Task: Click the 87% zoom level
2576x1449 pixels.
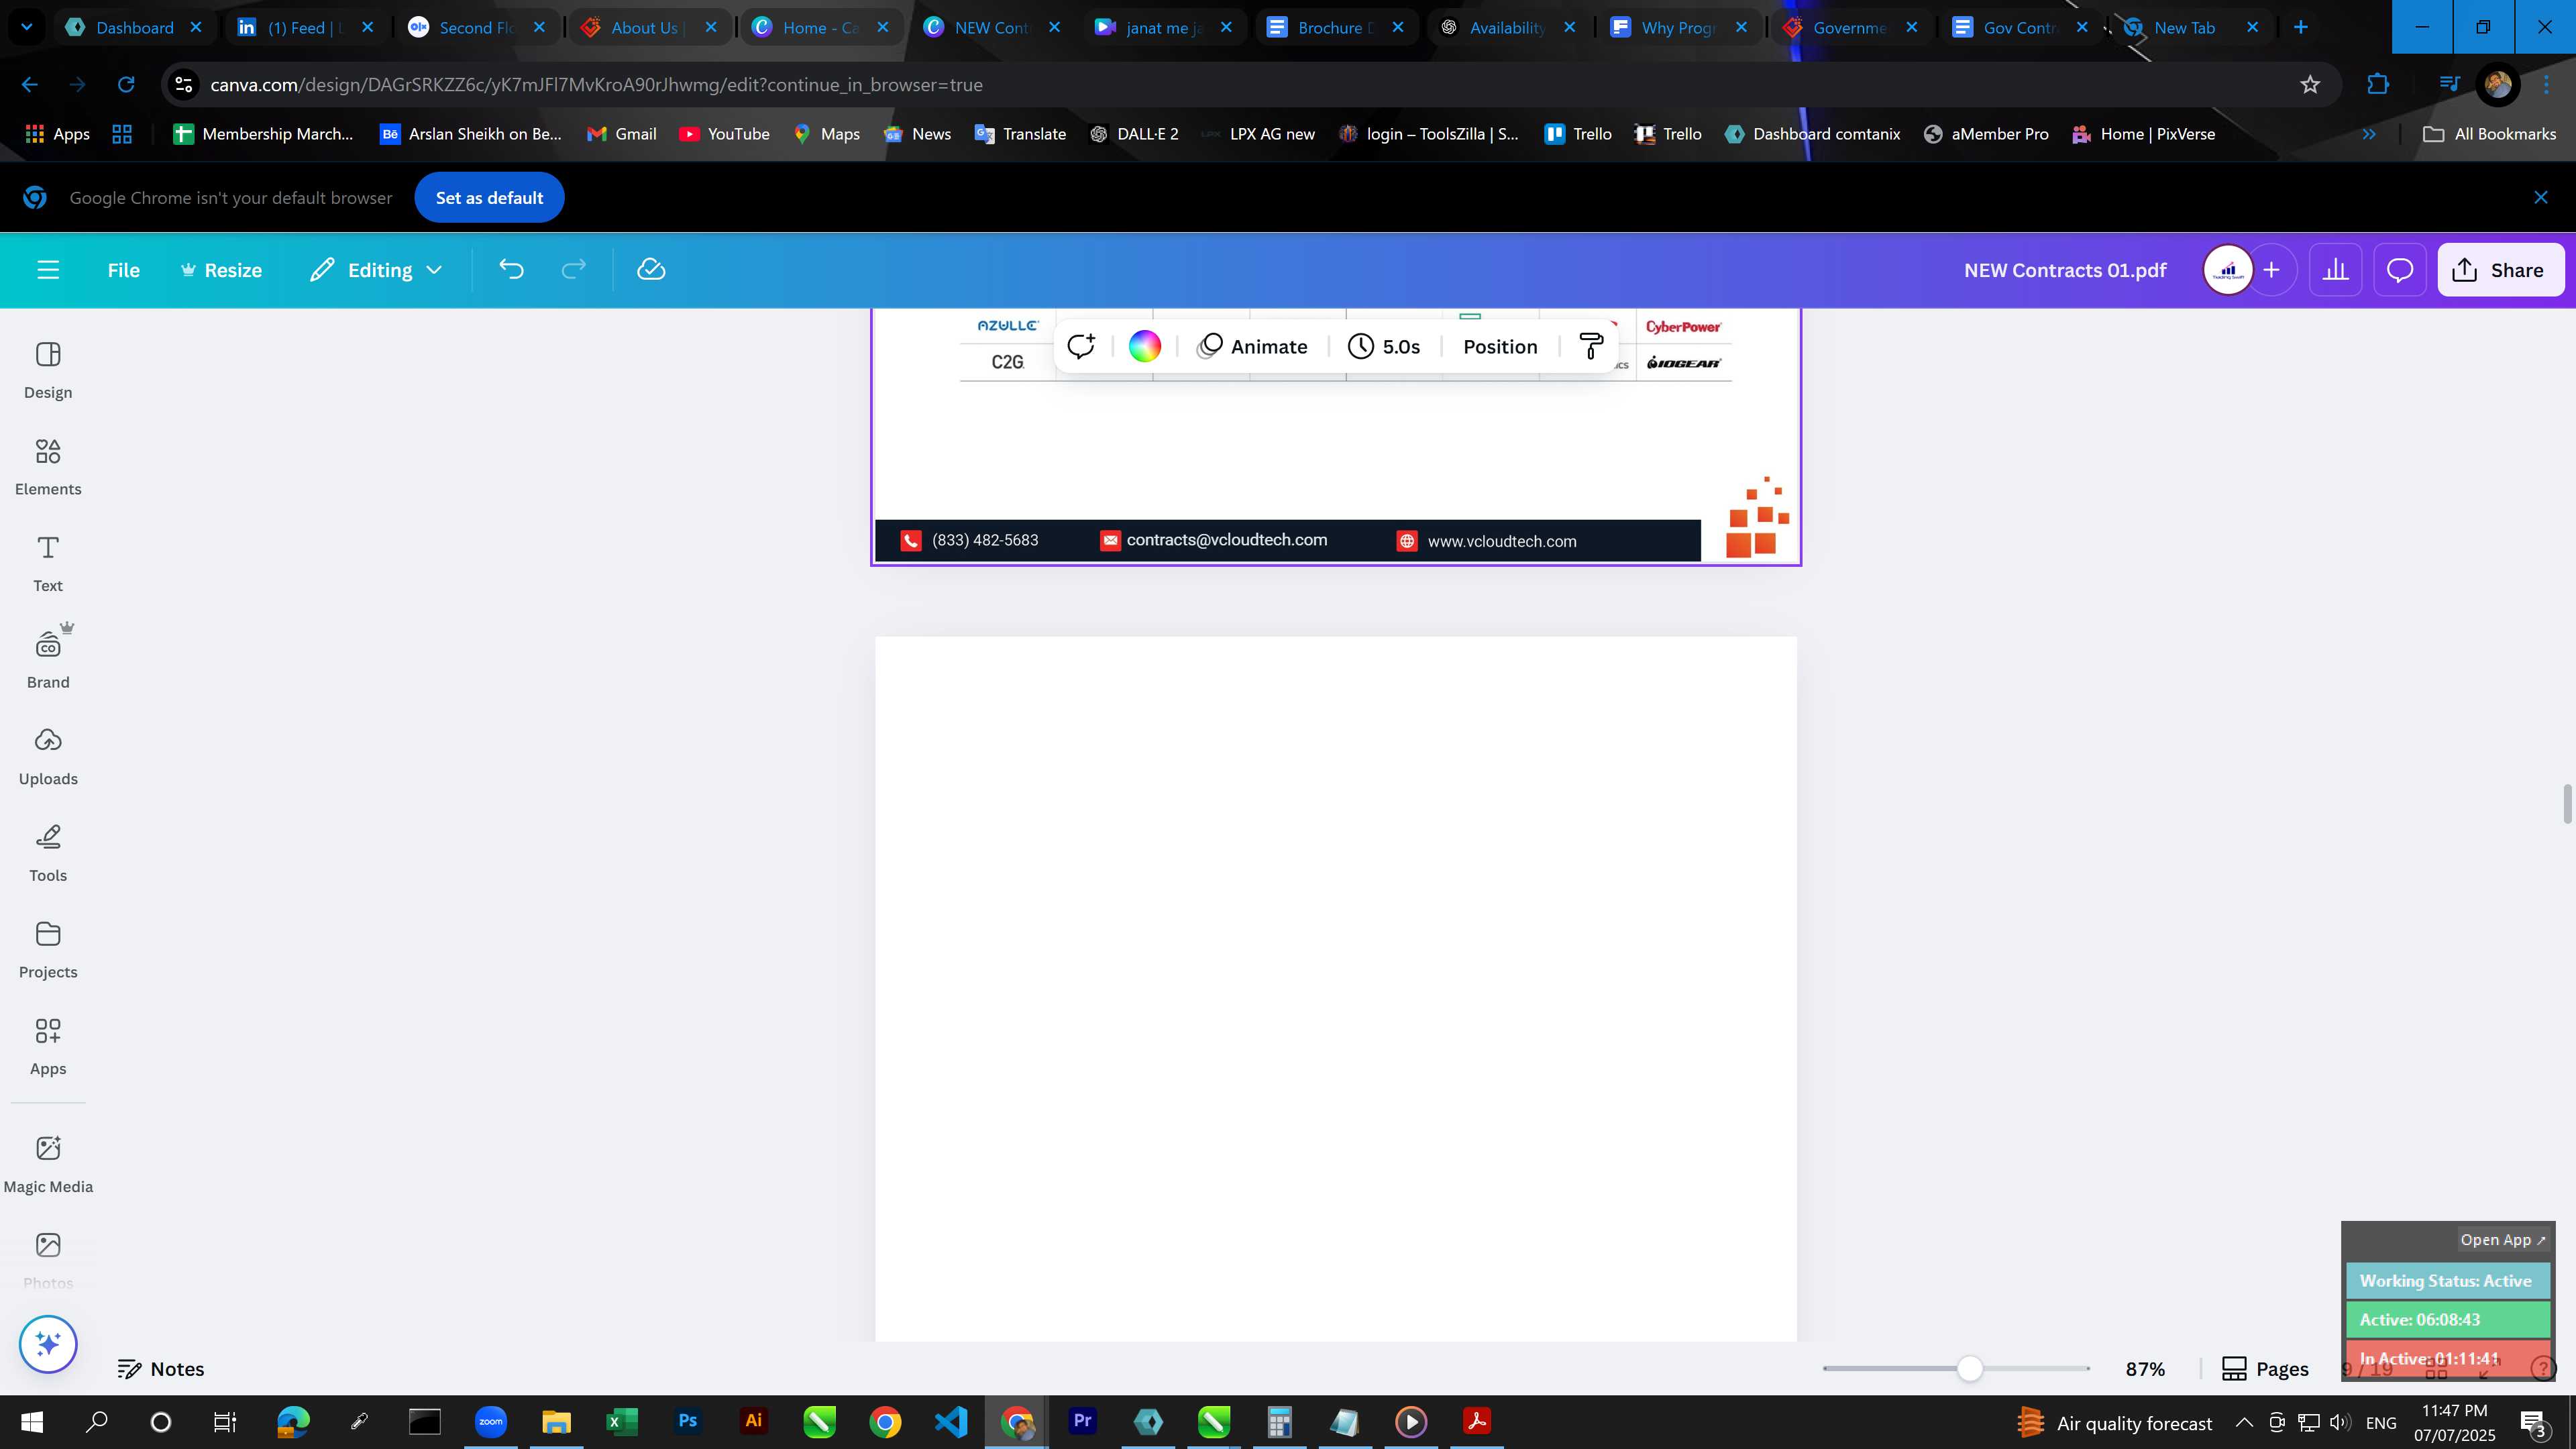Action: (x=2145, y=1369)
